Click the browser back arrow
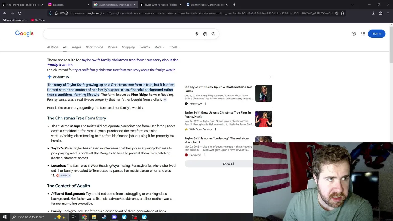The height and width of the screenshot is (221, 393). tap(5, 13)
